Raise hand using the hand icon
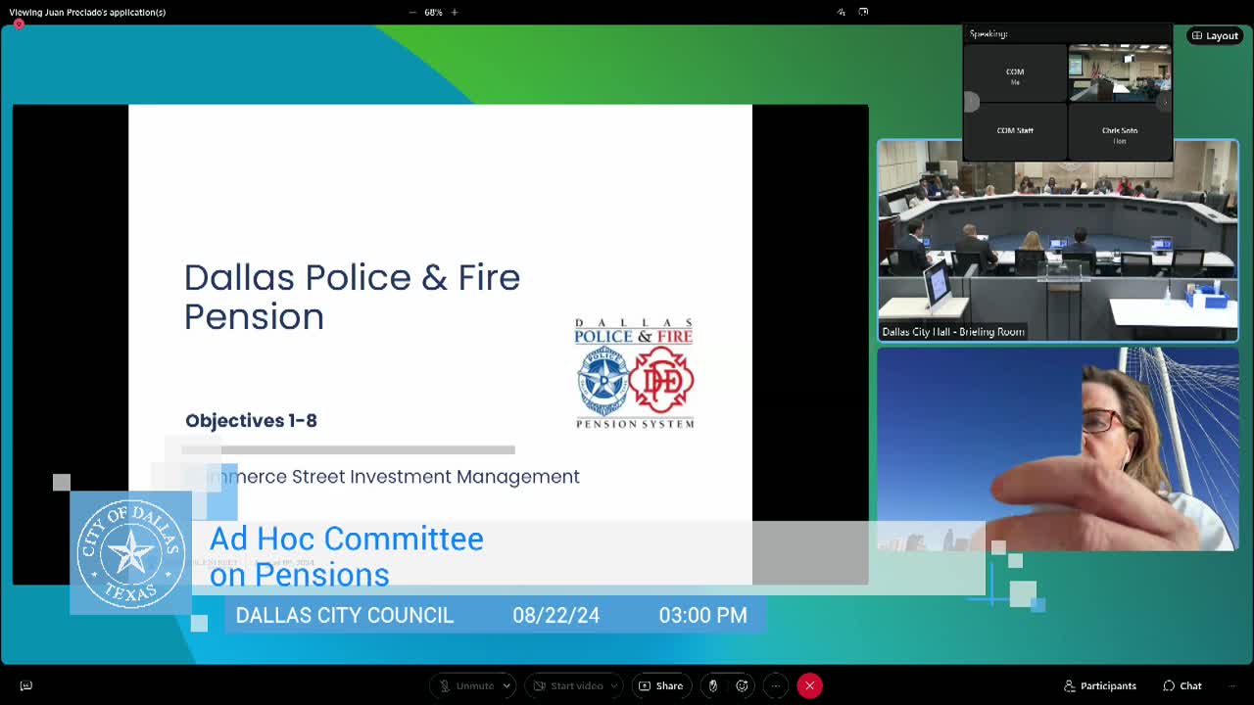 [x=713, y=685]
